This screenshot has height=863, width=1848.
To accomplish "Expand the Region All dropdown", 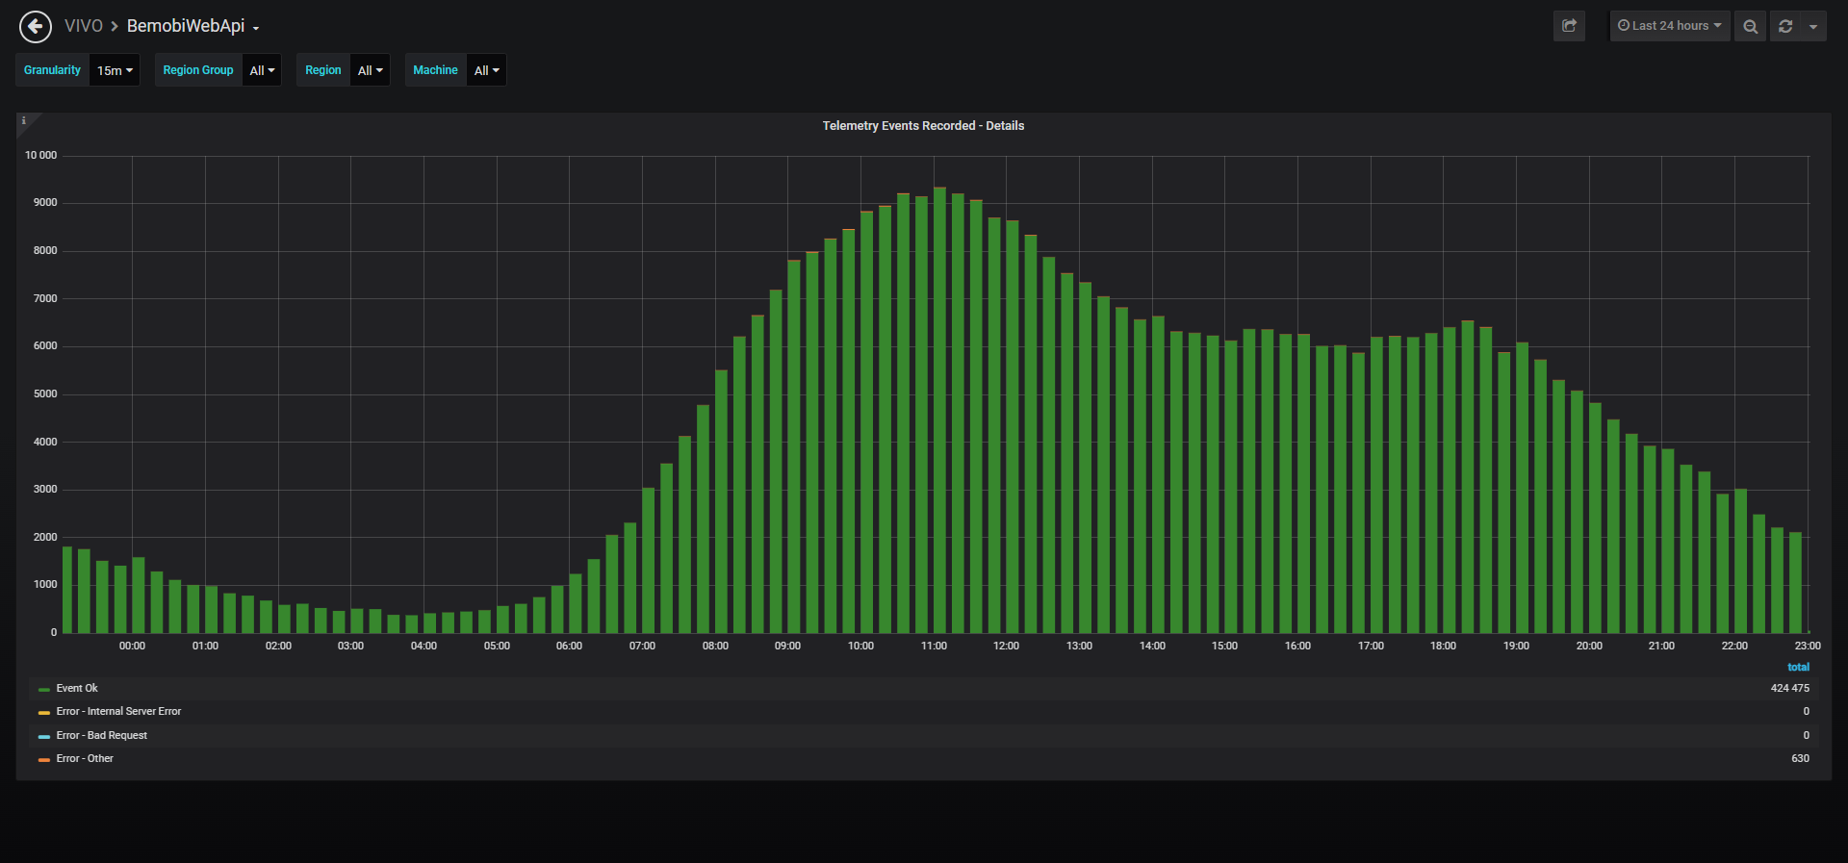I will (x=370, y=70).
